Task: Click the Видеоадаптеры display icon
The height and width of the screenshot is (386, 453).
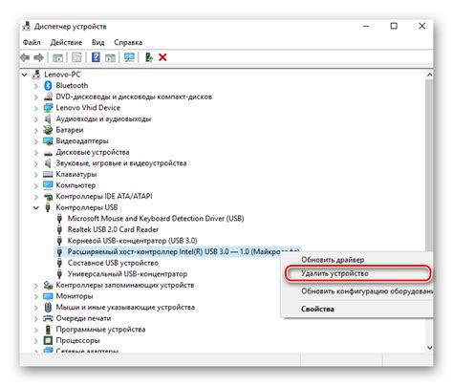Action: click(48, 140)
